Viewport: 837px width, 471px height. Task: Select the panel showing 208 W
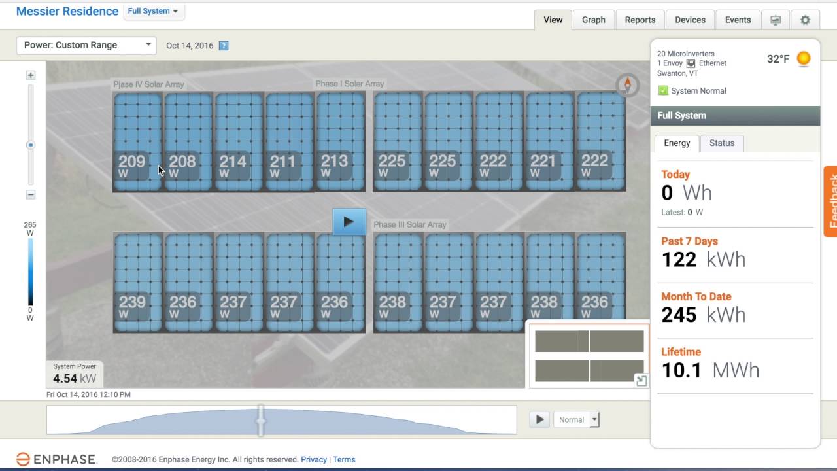click(x=188, y=142)
